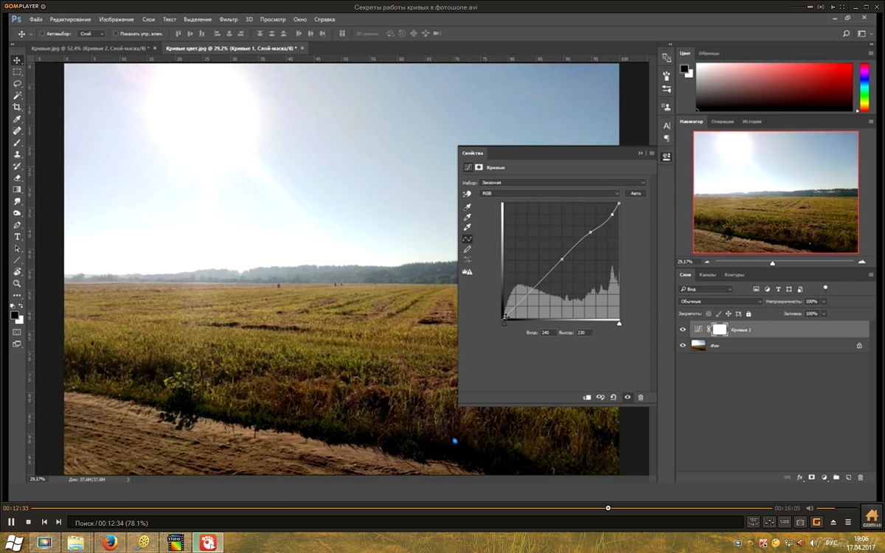Toggle the layer filter switch on
This screenshot has width=885, height=553.
tap(825, 288)
